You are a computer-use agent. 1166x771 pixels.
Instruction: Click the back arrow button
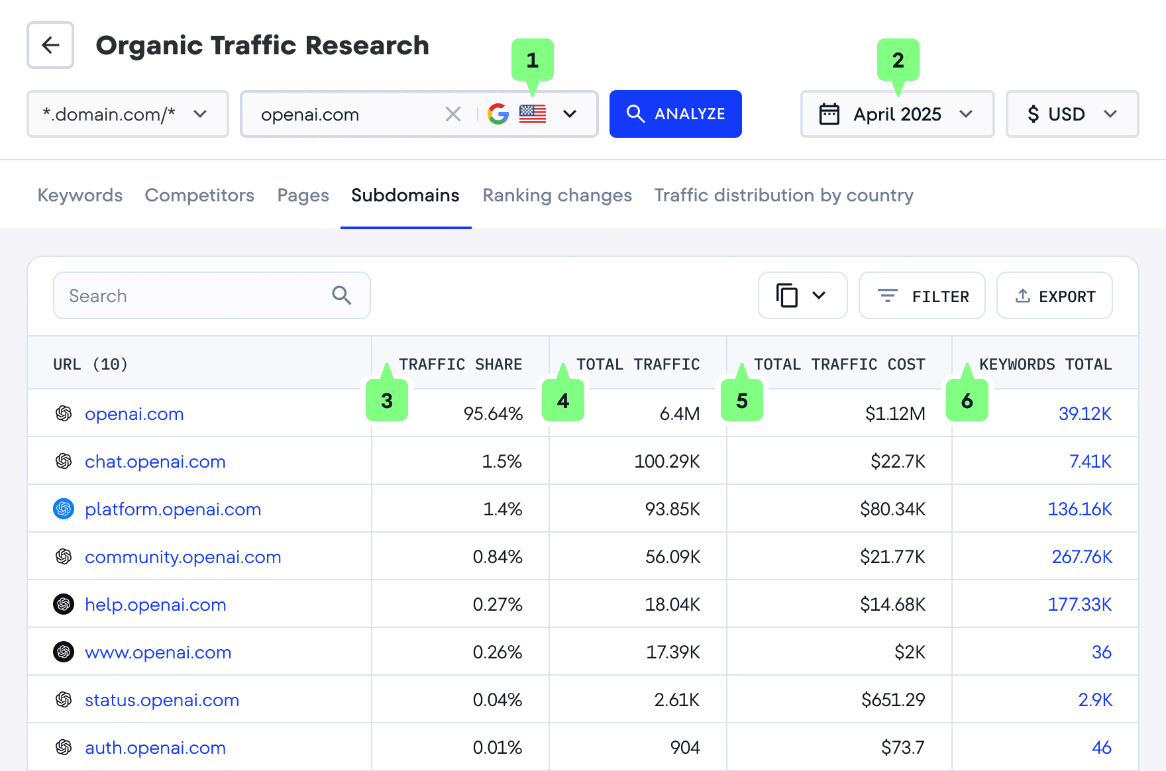pos(50,45)
